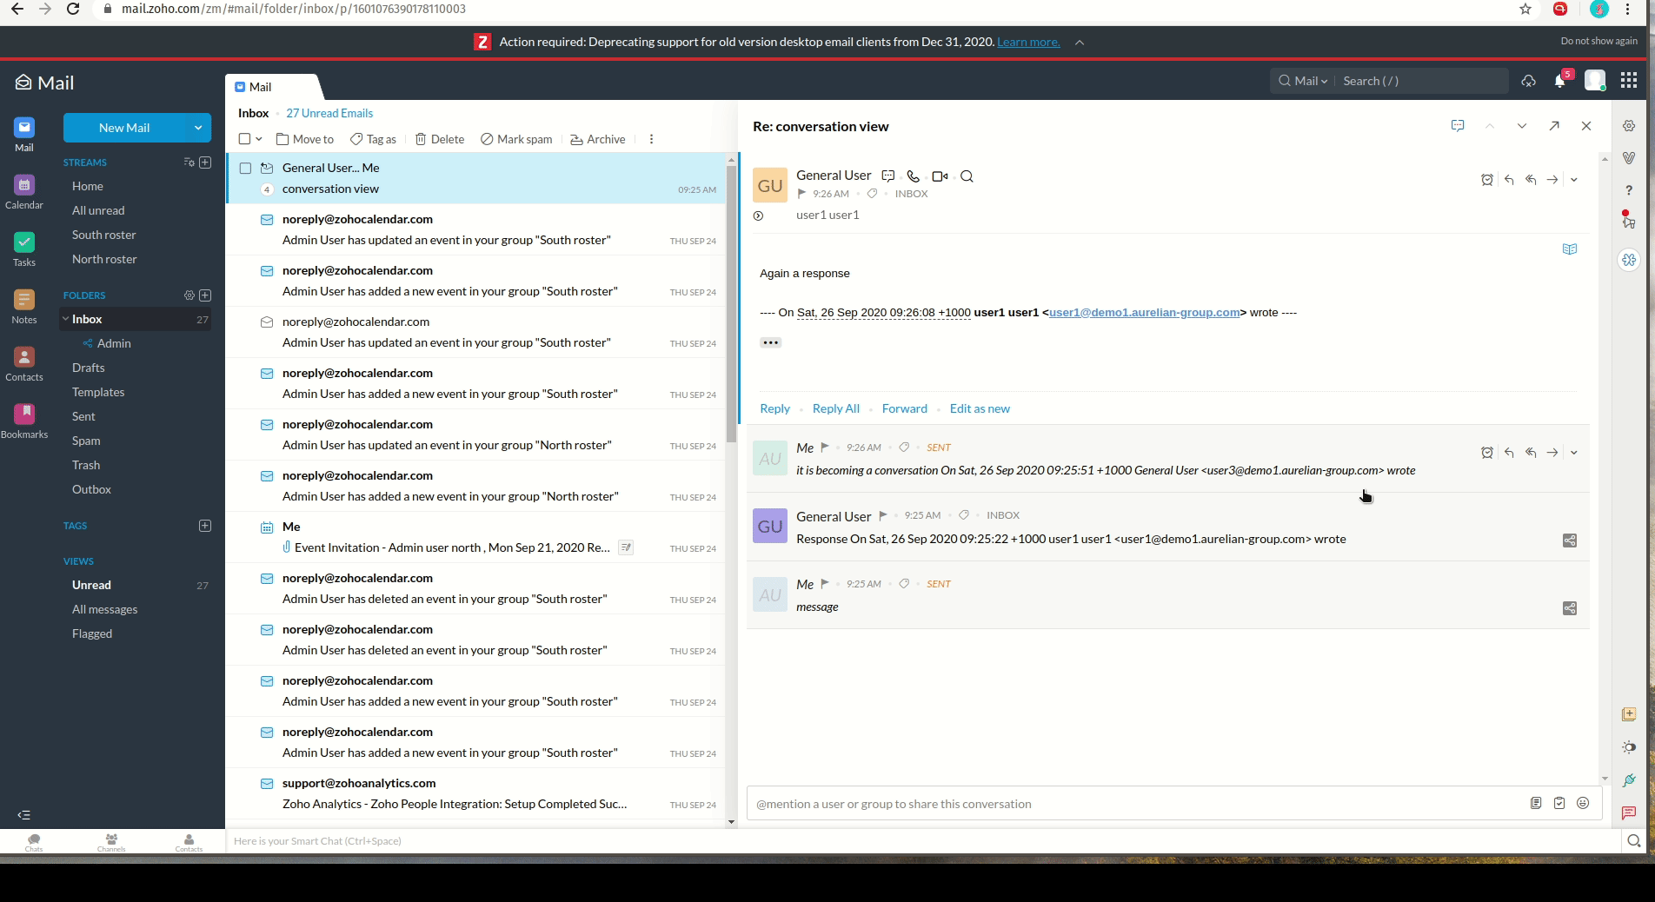Open New Mail dropdown arrow
The height and width of the screenshot is (902, 1655).
[198, 128]
